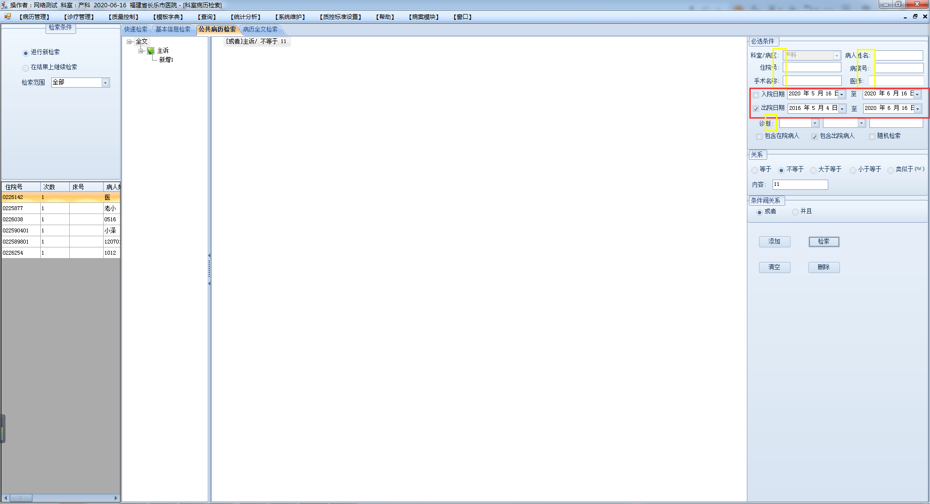Open the second 诊断 dropdown
Viewport: 930px width, 504px height.
(x=861, y=123)
